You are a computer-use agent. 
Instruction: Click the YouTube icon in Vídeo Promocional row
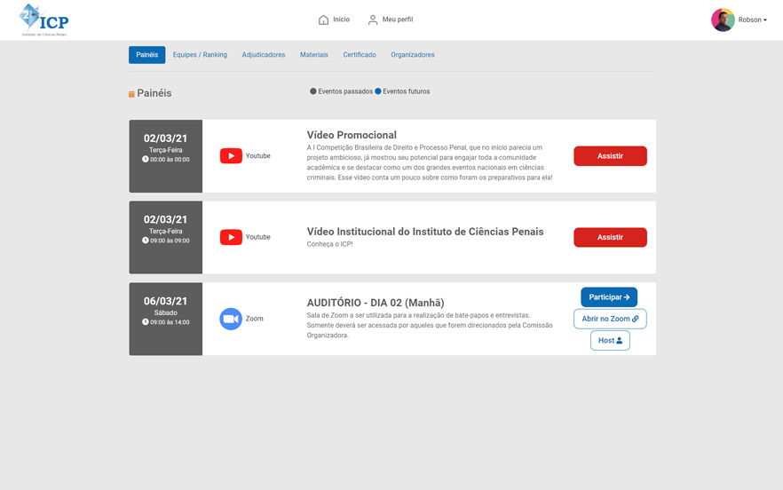(231, 156)
